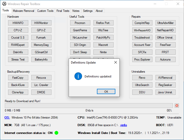
Task: Open AVRemoval
Action: (x=166, y=78)
